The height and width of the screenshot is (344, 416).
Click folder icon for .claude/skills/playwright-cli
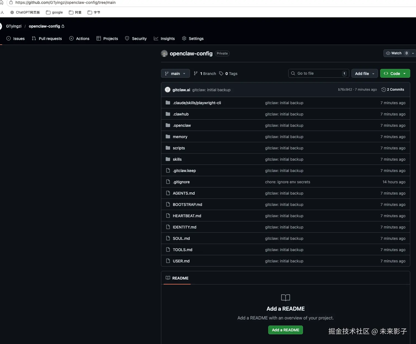[168, 103]
